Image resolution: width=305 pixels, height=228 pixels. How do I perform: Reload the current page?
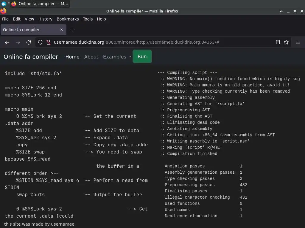(29, 42)
